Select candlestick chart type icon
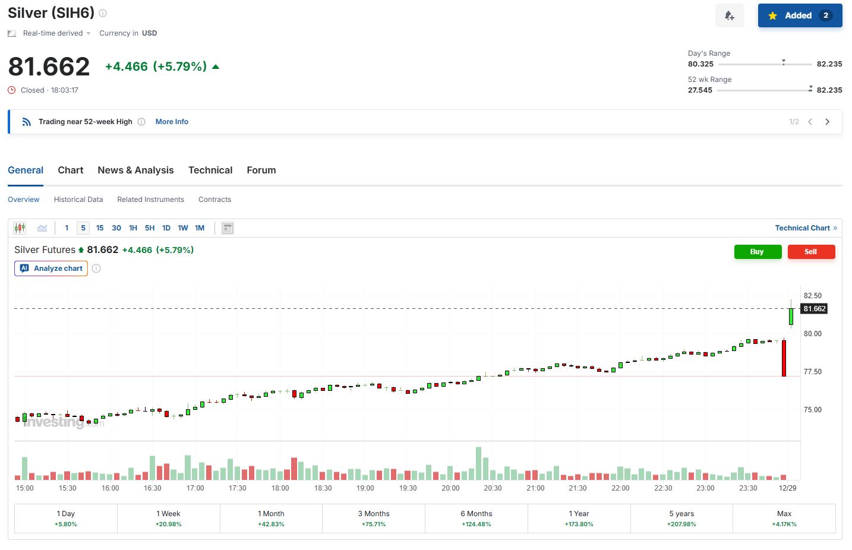 (20, 228)
